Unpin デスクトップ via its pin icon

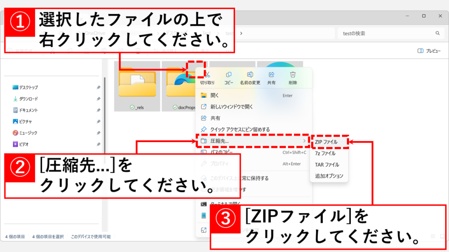tap(98, 87)
